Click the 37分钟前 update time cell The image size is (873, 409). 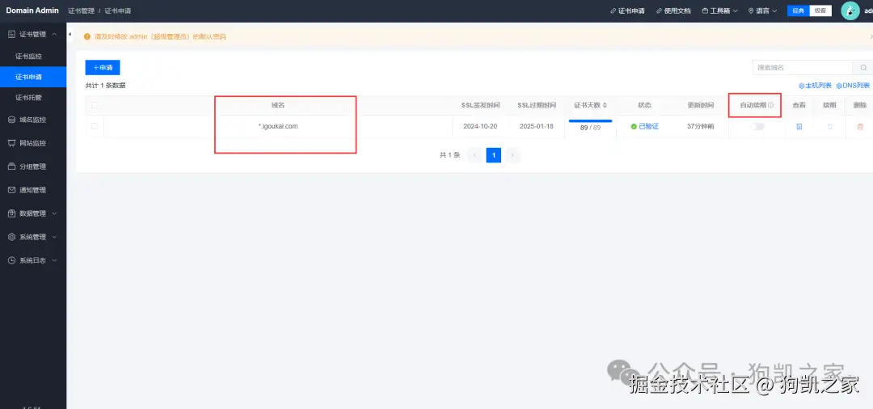pos(700,126)
